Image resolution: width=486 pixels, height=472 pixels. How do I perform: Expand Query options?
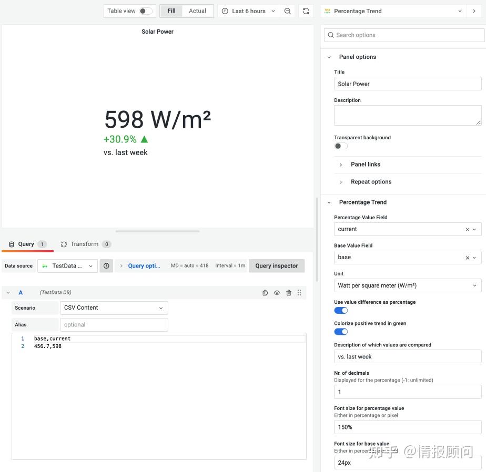pos(144,266)
